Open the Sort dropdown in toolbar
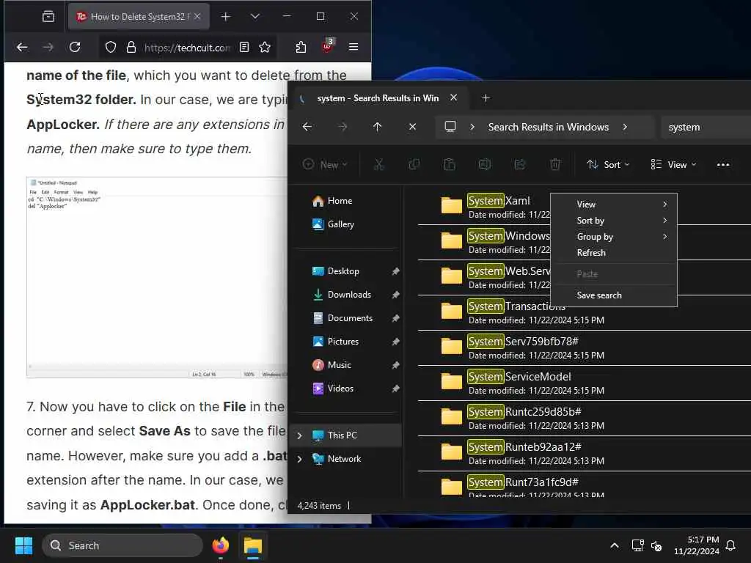751x563 pixels. [x=608, y=165]
